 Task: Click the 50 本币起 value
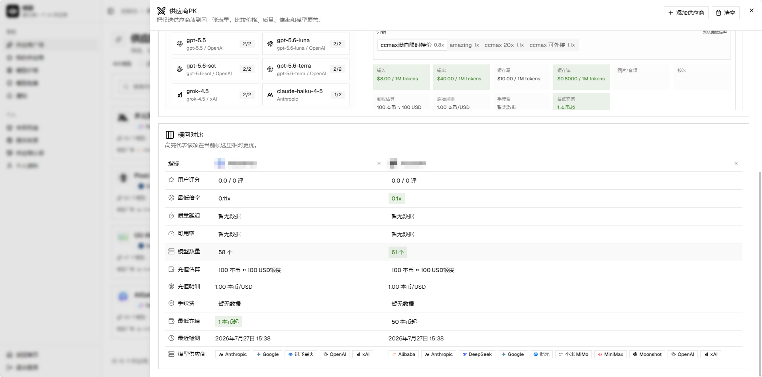404,322
